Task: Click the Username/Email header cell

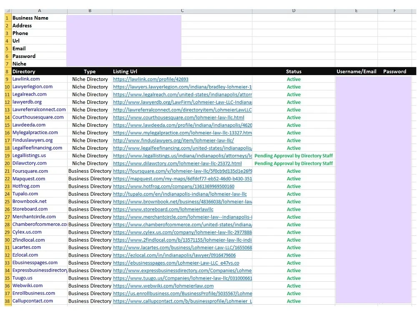Action: coord(357,72)
